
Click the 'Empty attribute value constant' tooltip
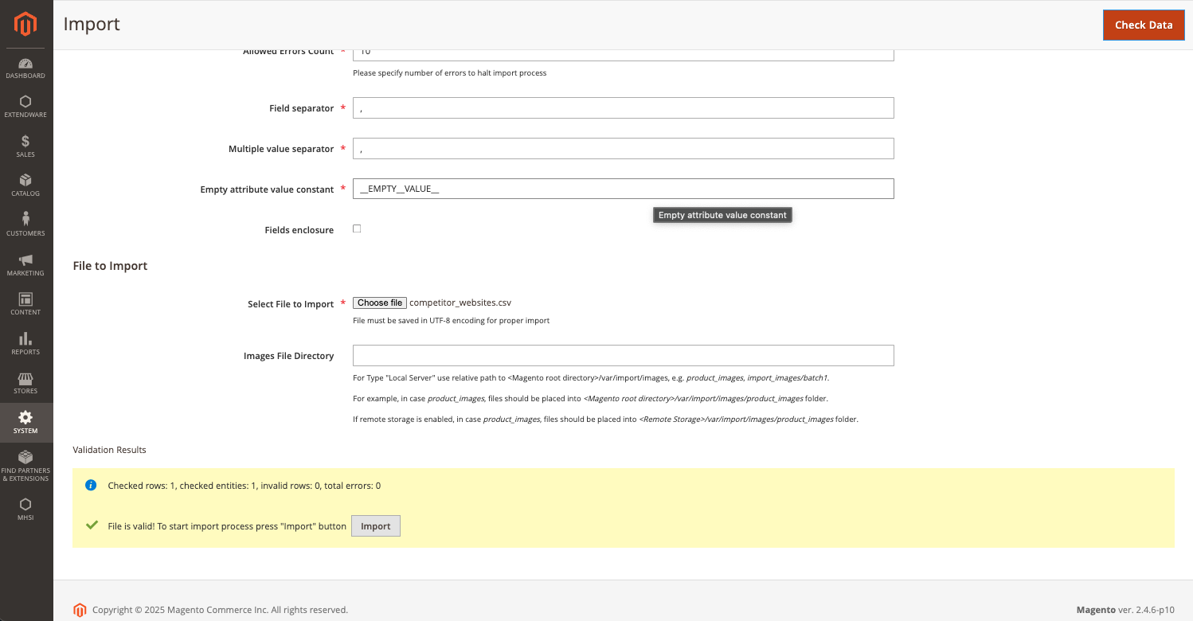pyautogui.click(x=722, y=215)
